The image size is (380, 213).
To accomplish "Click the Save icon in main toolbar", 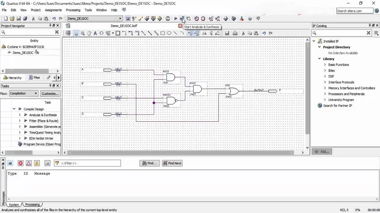I will [x=19, y=19].
